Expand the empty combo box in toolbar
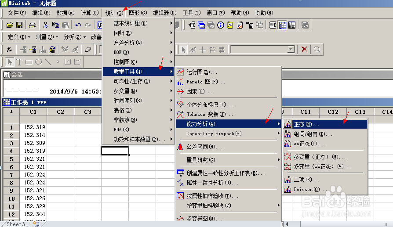This screenshot has height=227, width=393. pos(291,49)
